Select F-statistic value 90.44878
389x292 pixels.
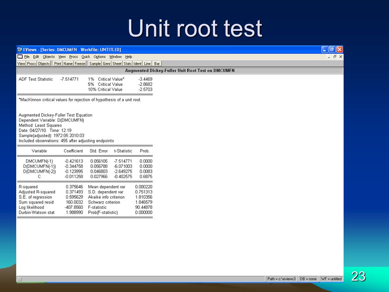pyautogui.click(x=144, y=207)
